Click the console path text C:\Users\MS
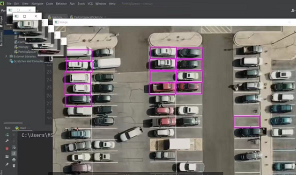The width and height of the screenshot is (296, 175). [x=37, y=135]
